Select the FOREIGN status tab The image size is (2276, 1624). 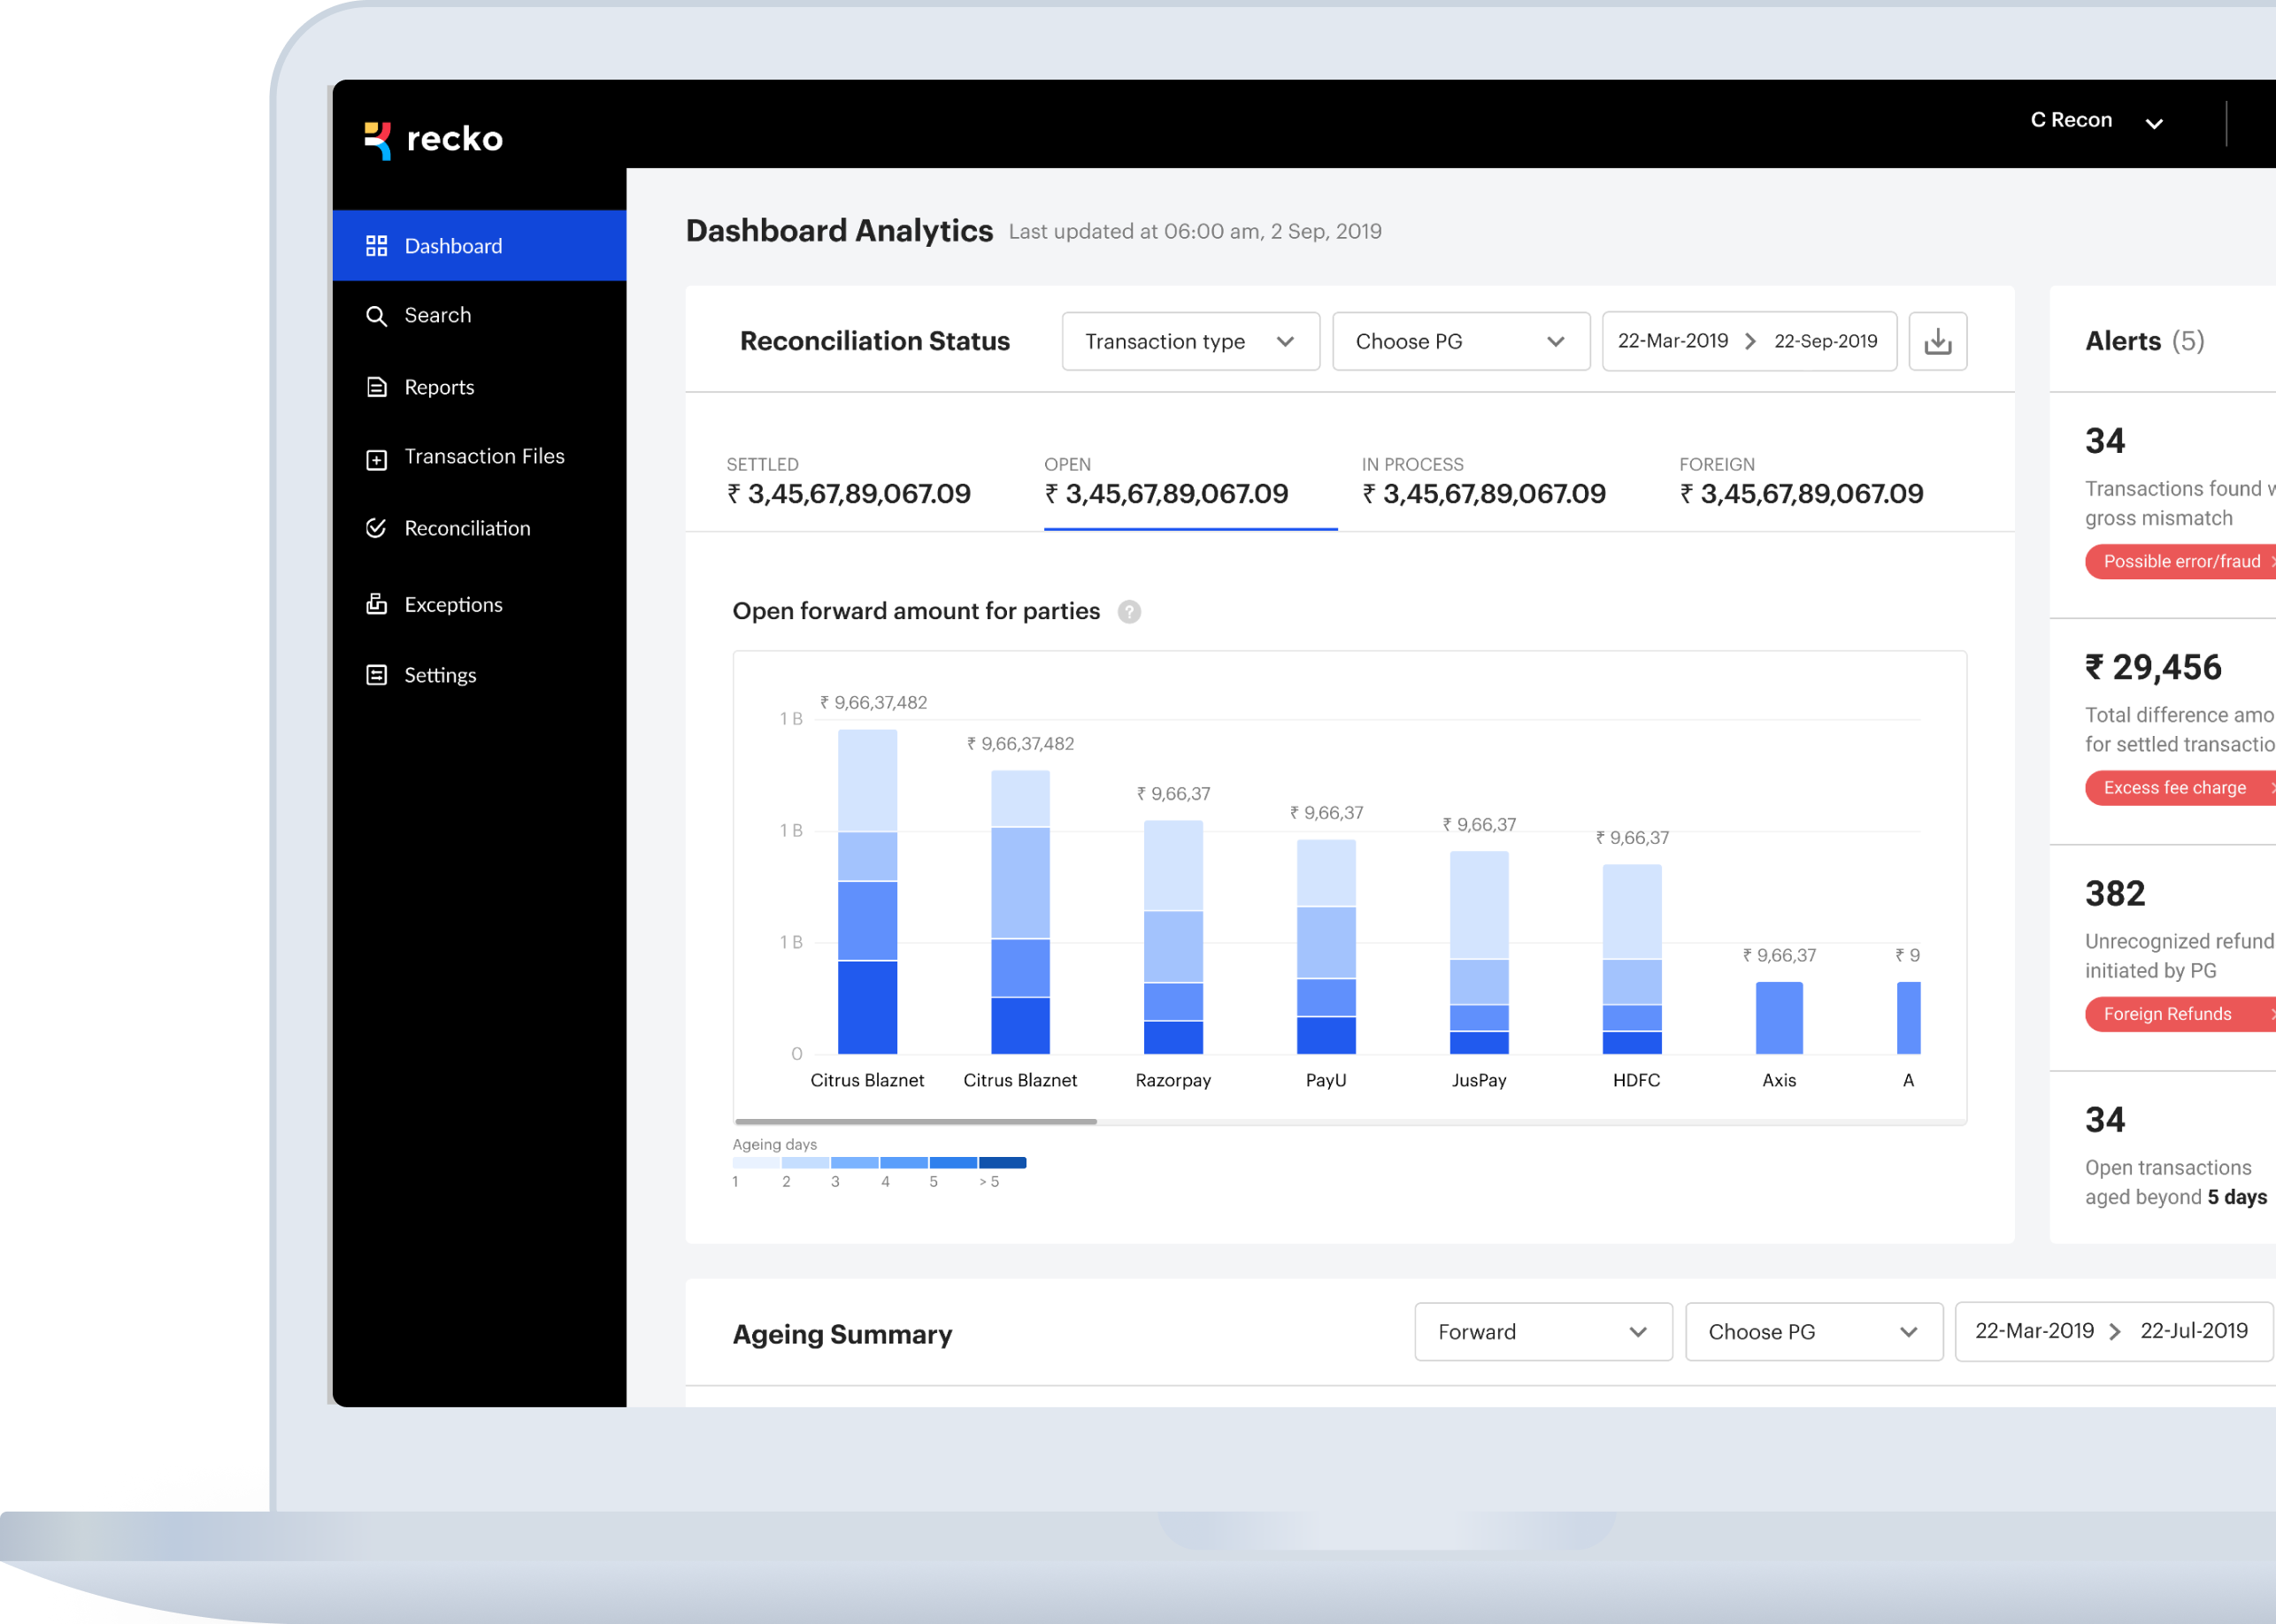tap(1801, 482)
